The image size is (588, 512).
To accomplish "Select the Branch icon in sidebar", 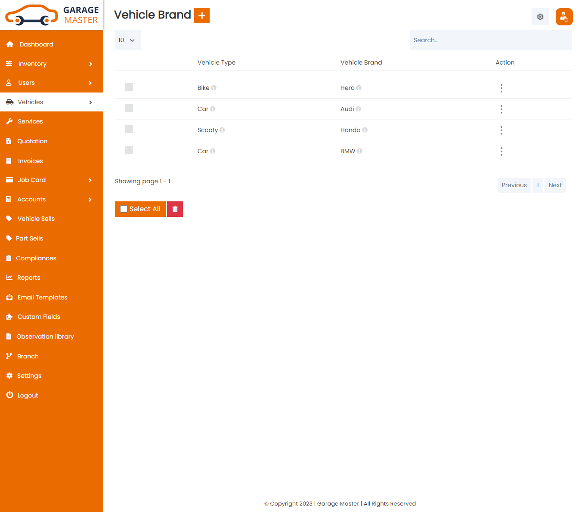I will coord(9,356).
